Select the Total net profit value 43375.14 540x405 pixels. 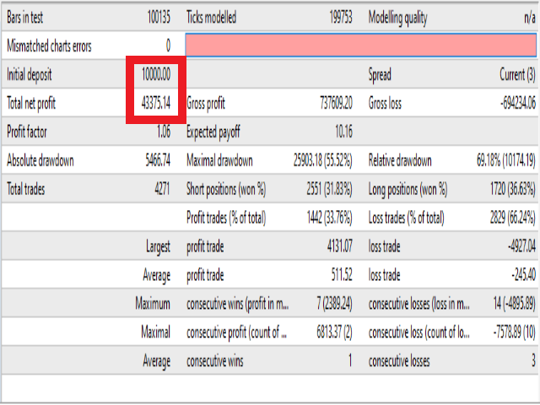[156, 103]
